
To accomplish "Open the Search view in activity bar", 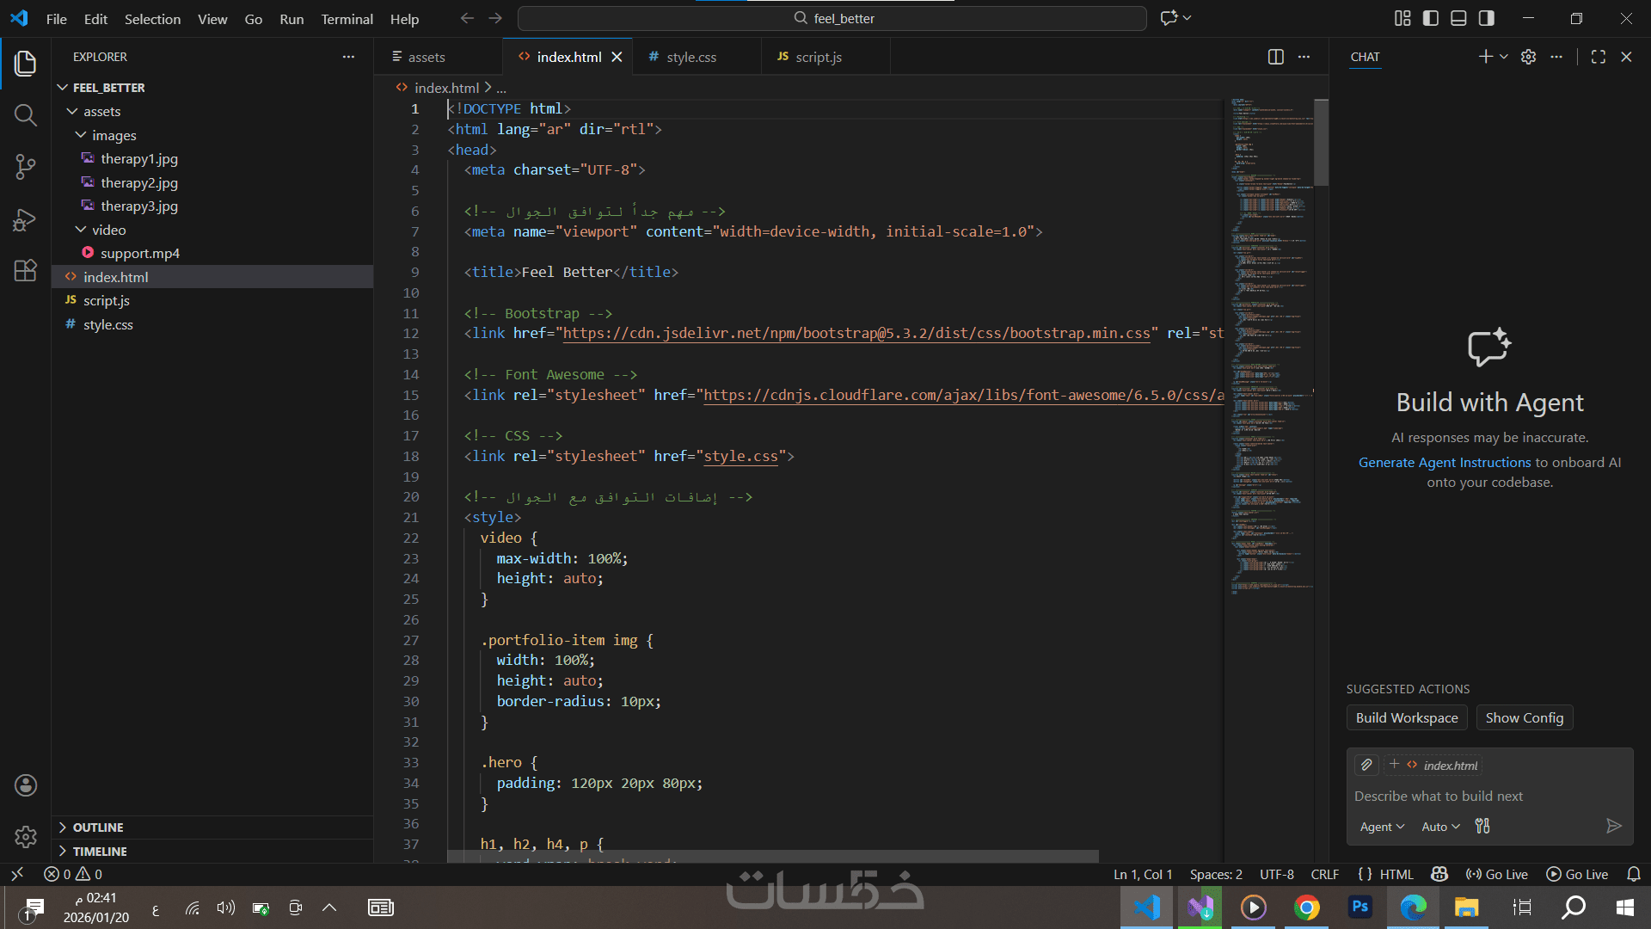I will point(26,115).
